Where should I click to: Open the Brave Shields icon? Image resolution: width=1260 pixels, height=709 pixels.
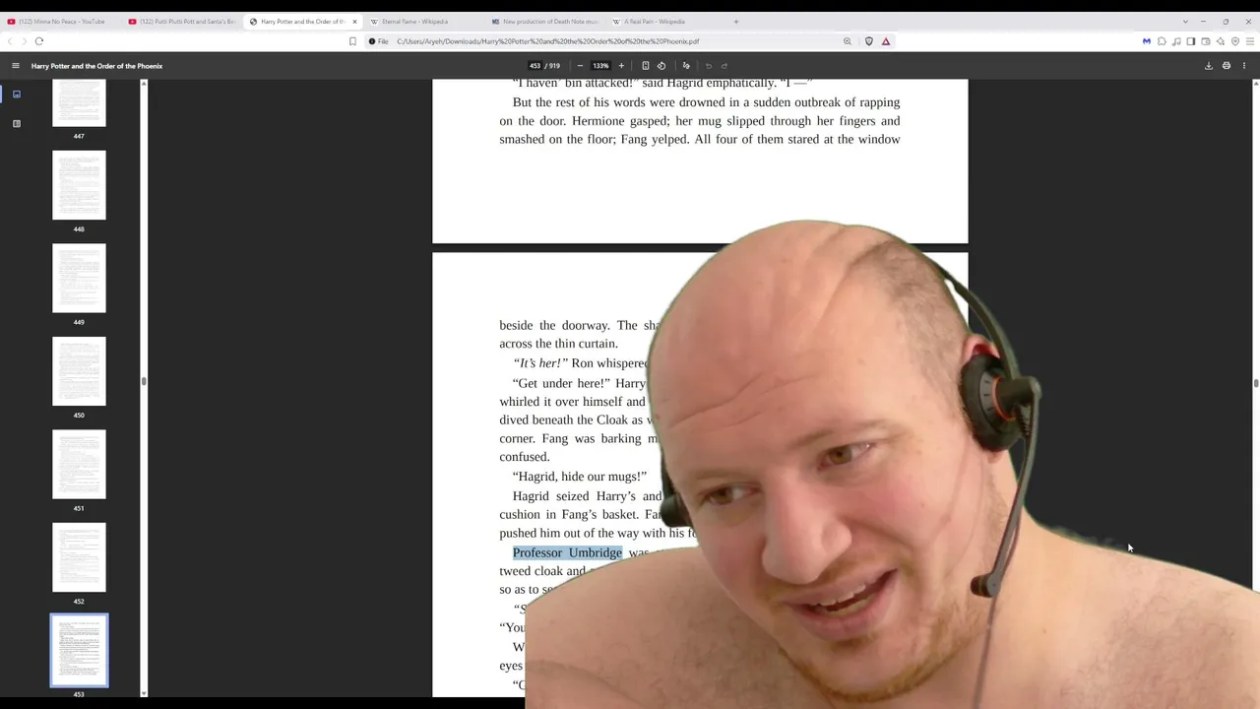pos(869,41)
